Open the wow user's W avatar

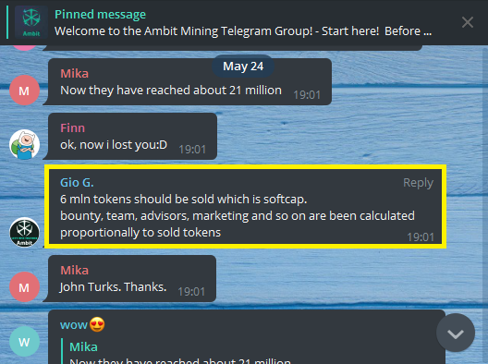coord(24,342)
